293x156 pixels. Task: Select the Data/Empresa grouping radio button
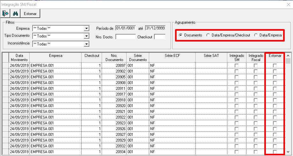click(256, 35)
